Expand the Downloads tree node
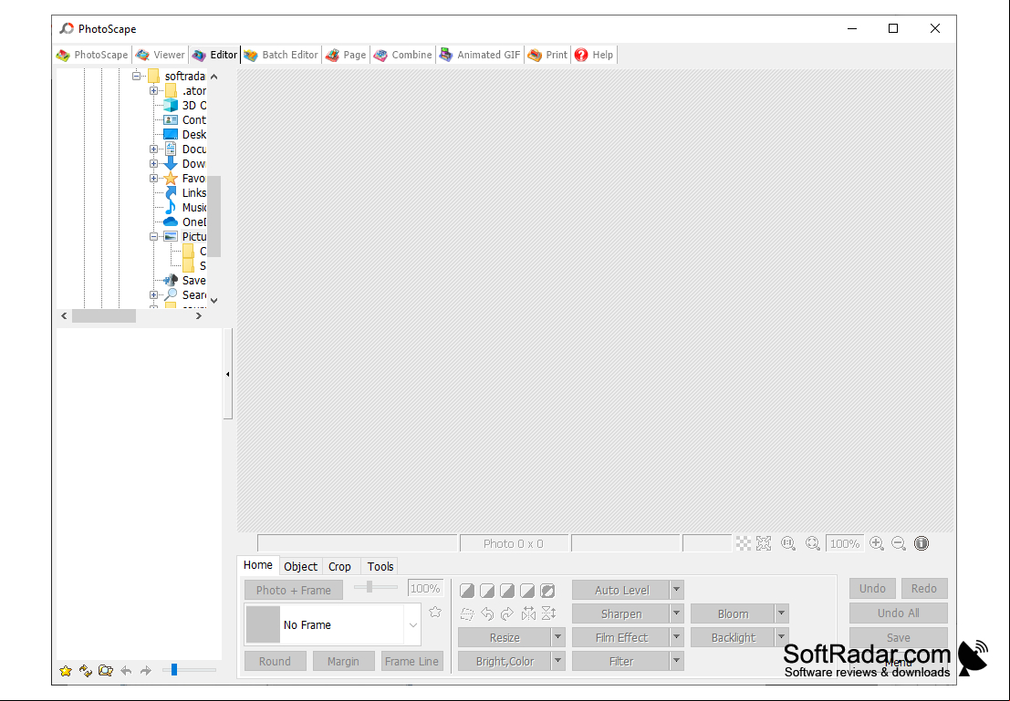Viewport: 1010px width, 701px height. 154,163
